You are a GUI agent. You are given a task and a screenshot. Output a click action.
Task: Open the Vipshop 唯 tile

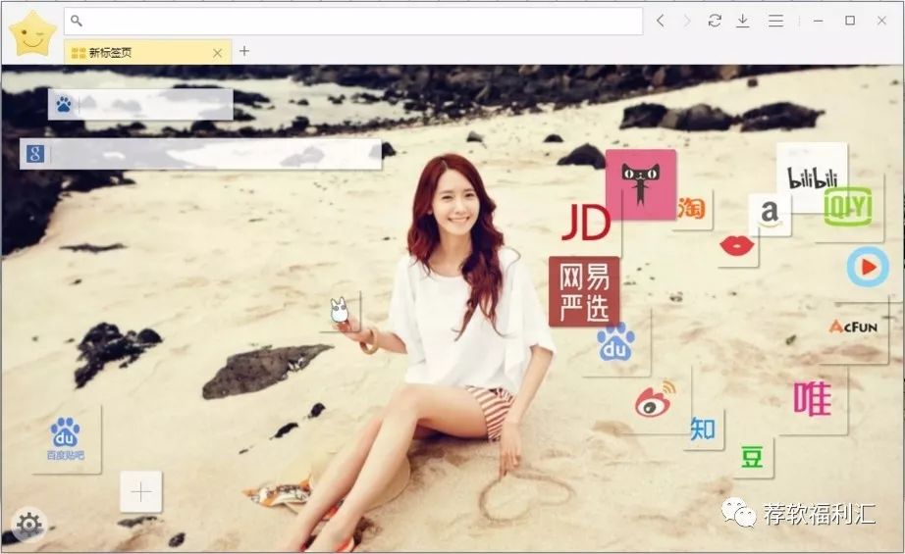point(813,399)
